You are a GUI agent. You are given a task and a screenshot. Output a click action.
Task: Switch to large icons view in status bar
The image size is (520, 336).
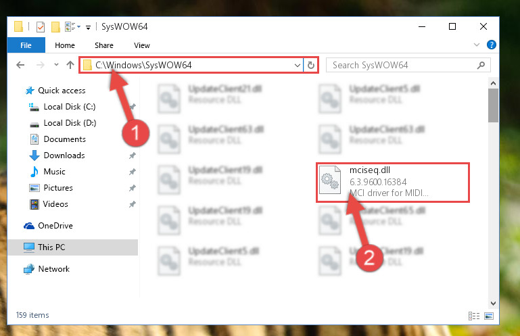(489, 316)
